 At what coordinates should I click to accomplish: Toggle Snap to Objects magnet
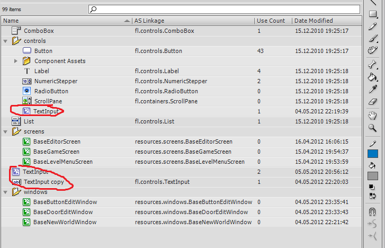tap(373, 212)
